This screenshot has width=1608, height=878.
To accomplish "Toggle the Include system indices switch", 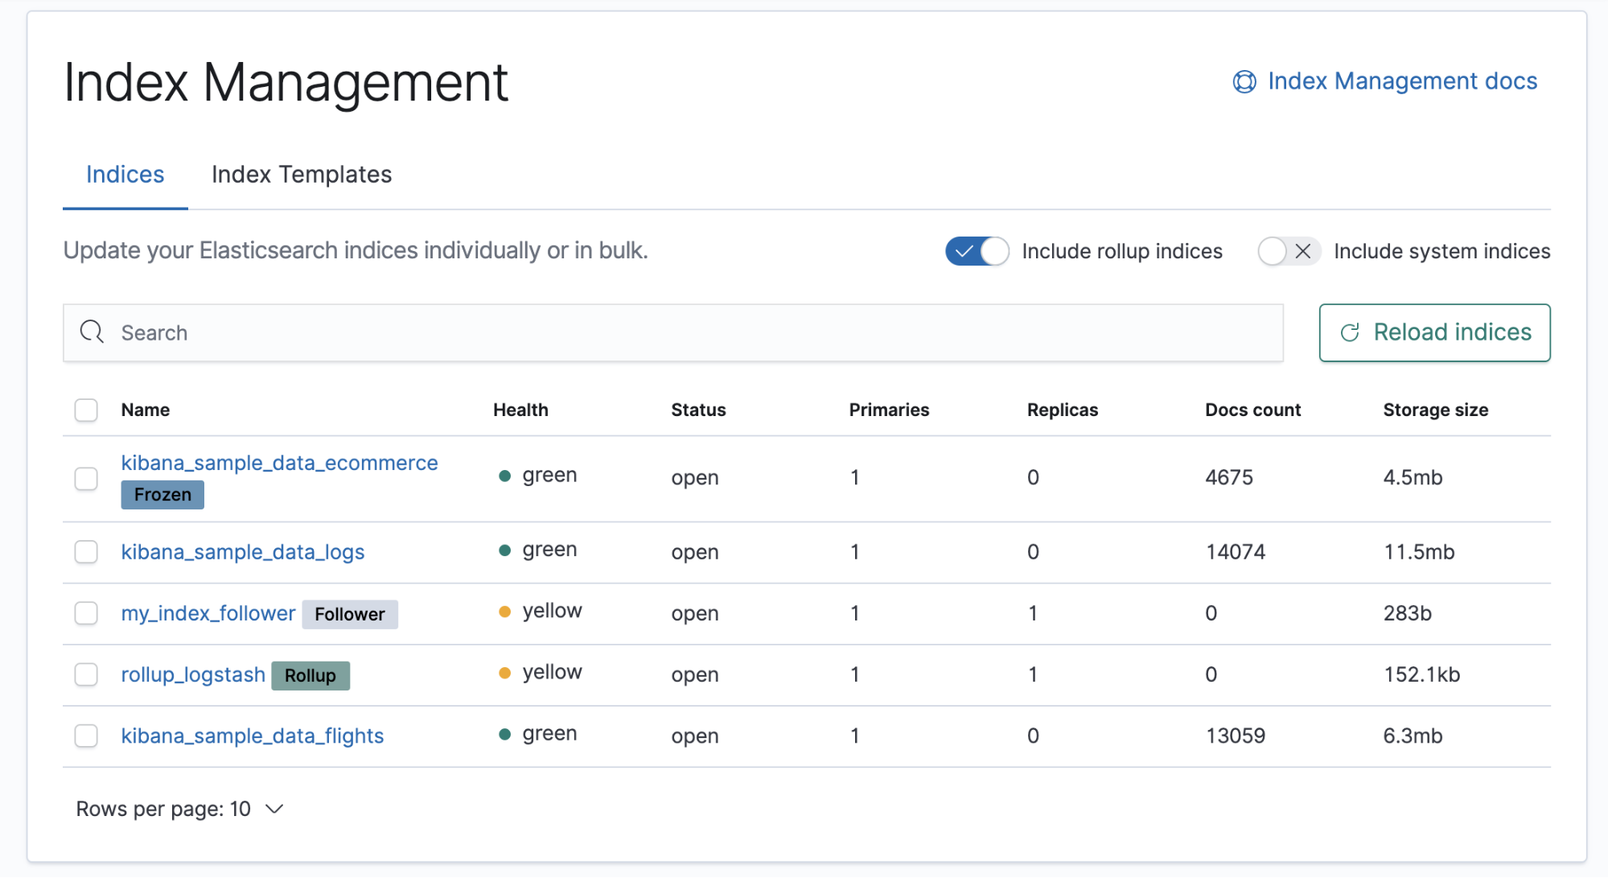I will point(1287,249).
